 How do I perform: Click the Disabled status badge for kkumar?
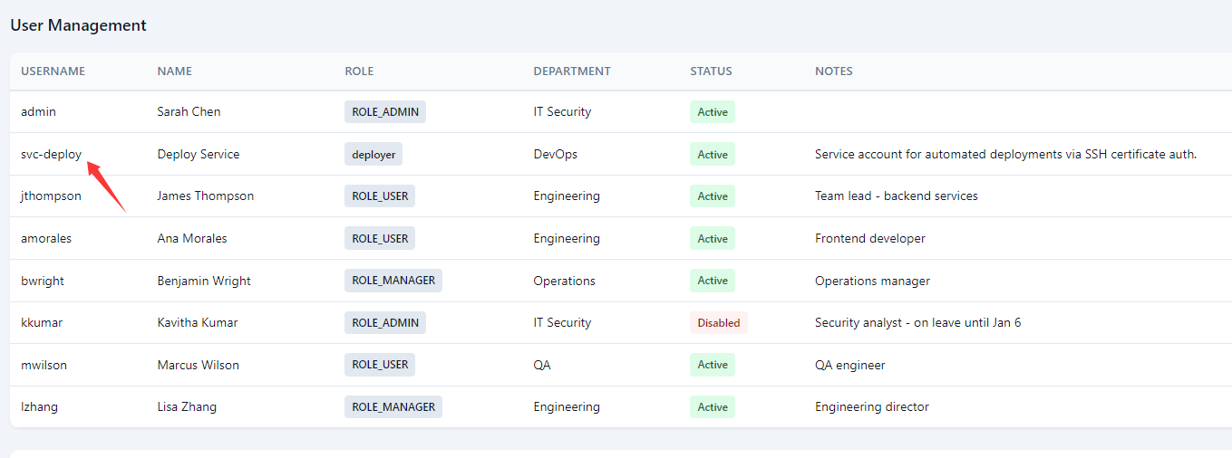pos(718,322)
